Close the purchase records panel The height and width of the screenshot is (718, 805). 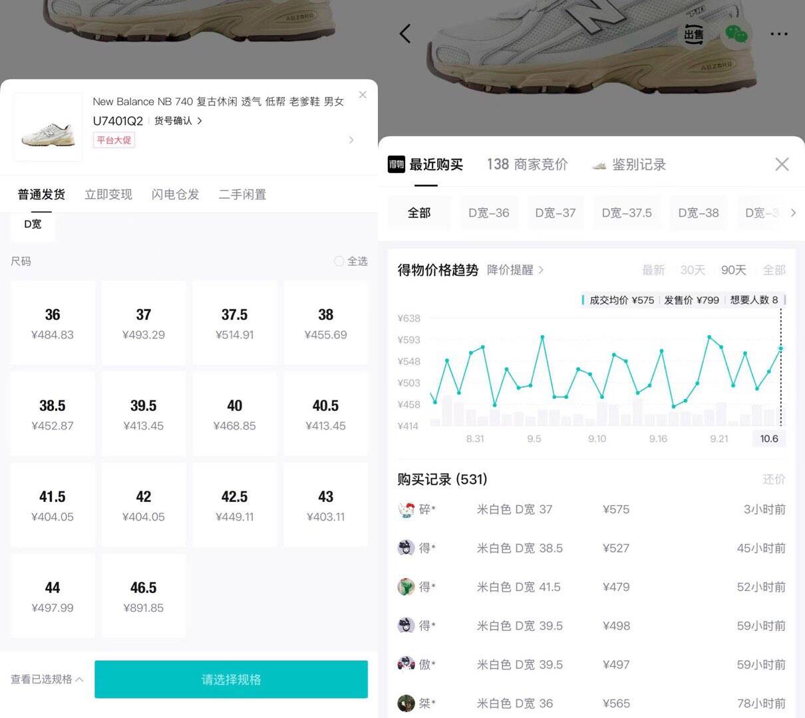click(x=782, y=164)
